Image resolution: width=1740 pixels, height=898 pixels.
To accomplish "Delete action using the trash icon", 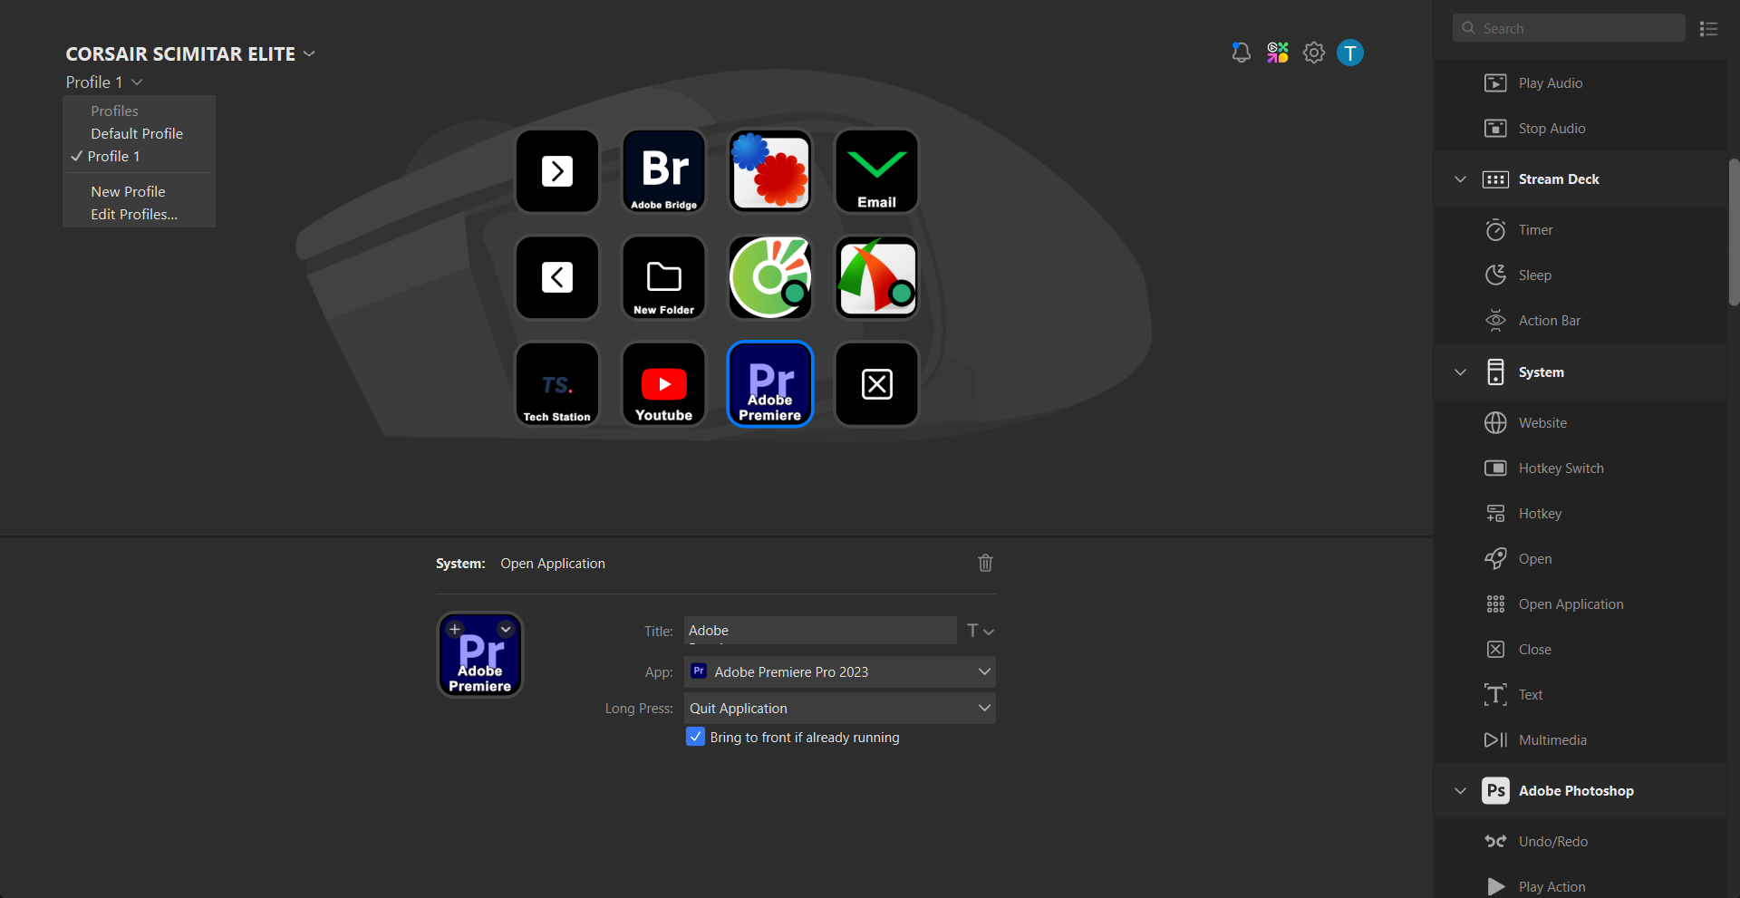I will point(985,563).
